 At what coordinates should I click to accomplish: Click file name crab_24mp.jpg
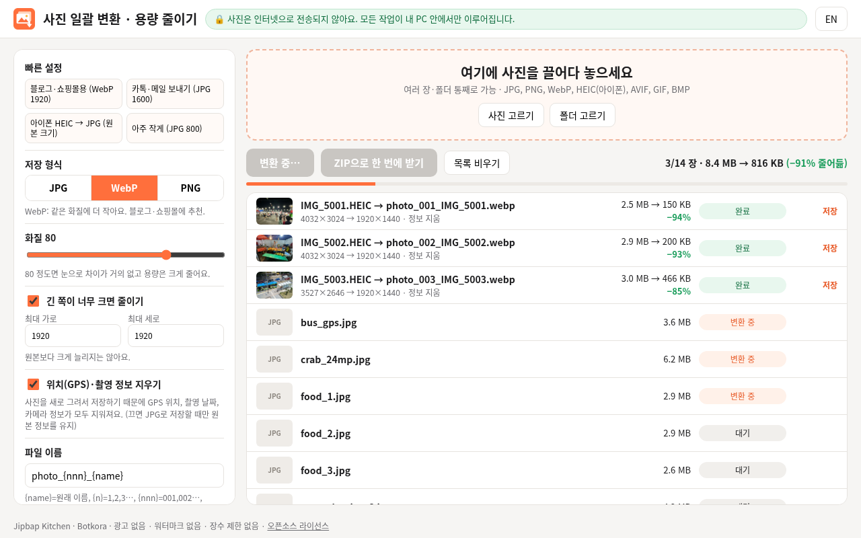click(x=336, y=359)
